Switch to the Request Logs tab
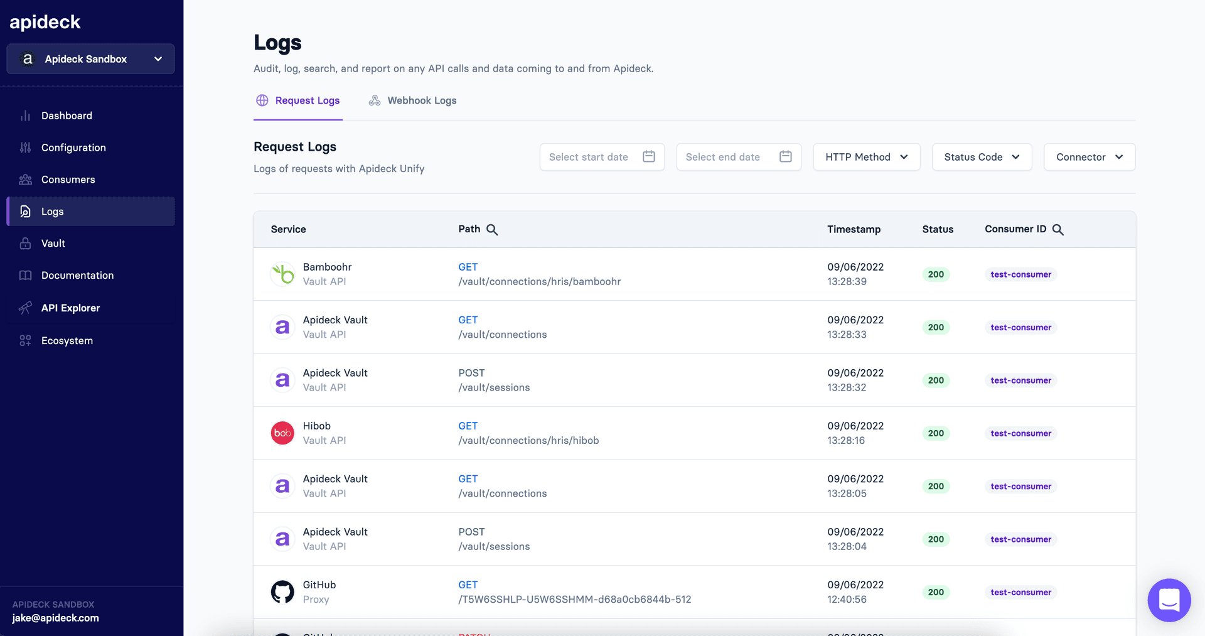Image resolution: width=1205 pixels, height=636 pixels. click(298, 100)
